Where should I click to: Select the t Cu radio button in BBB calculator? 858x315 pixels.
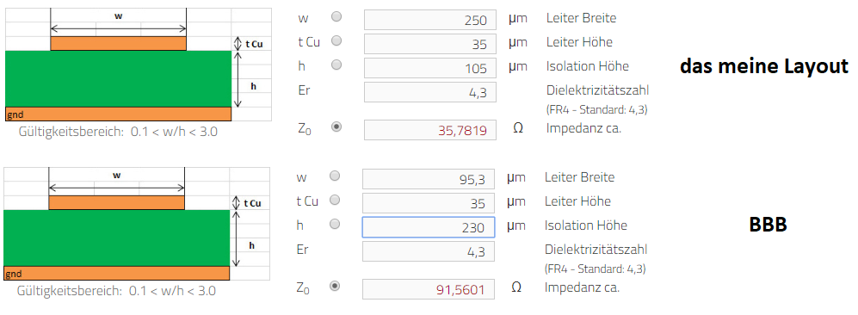click(x=335, y=200)
